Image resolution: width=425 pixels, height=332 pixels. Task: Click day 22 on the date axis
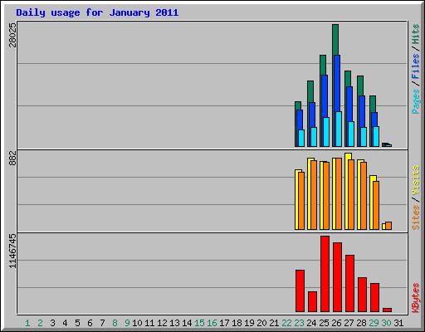point(286,323)
